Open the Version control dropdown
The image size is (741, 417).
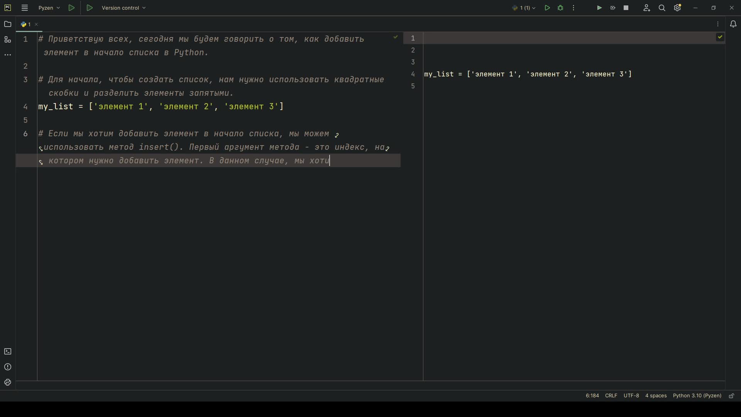click(123, 8)
